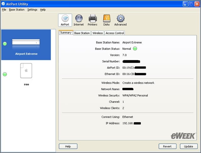
Task: Click the Ethernet ID value 00:16:CB
Action: pos(128,74)
